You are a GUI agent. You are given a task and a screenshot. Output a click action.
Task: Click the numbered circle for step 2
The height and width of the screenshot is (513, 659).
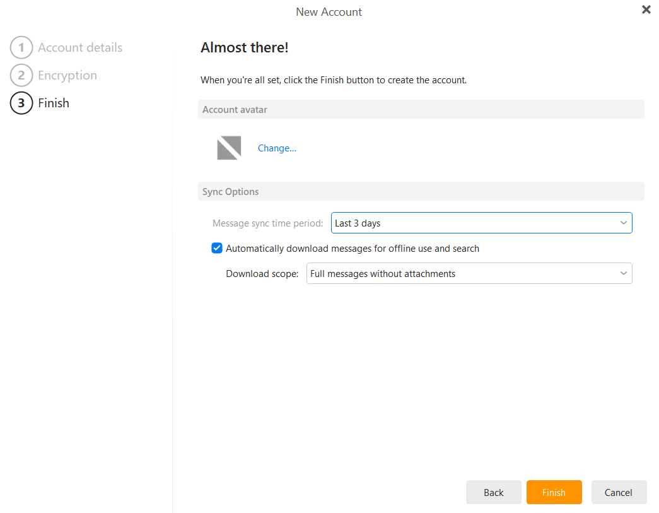pos(21,75)
